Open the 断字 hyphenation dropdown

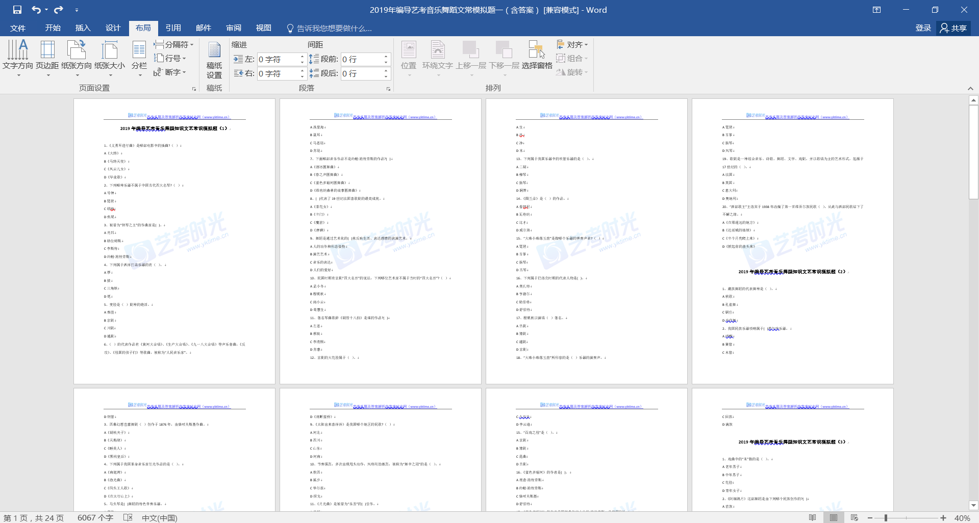click(170, 72)
